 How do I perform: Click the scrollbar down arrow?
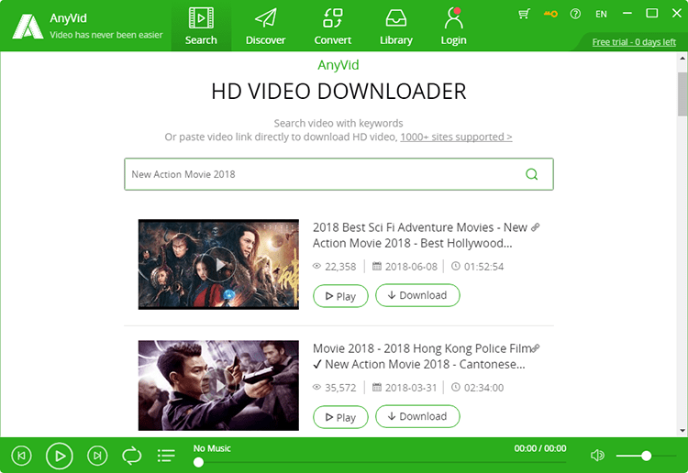(682, 431)
